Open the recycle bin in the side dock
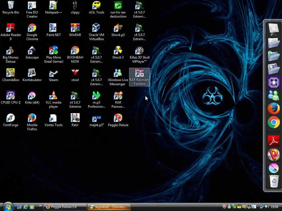 tap(273, 181)
